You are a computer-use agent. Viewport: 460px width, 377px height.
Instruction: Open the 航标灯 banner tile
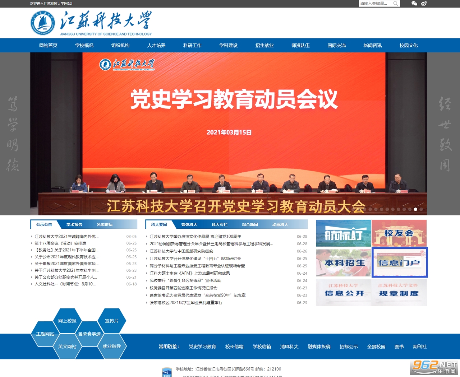pyautogui.click(x=344, y=233)
